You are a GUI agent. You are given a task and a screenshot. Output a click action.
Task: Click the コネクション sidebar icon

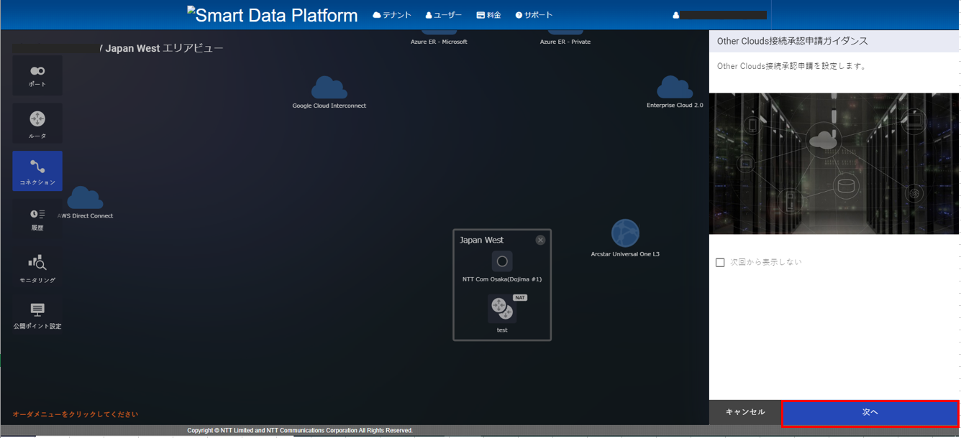pos(37,171)
